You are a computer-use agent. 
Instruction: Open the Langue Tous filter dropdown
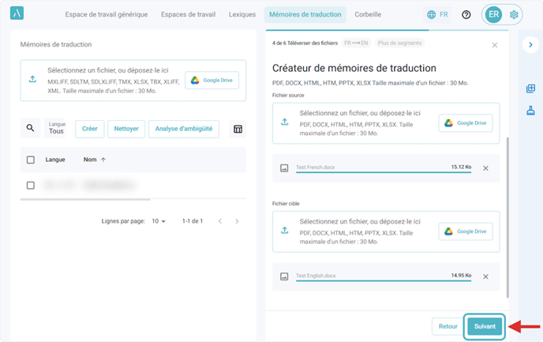pos(56,129)
